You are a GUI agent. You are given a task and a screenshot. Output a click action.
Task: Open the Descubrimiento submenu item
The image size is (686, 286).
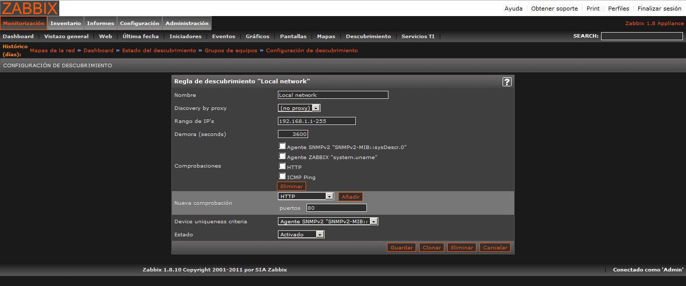(368, 37)
